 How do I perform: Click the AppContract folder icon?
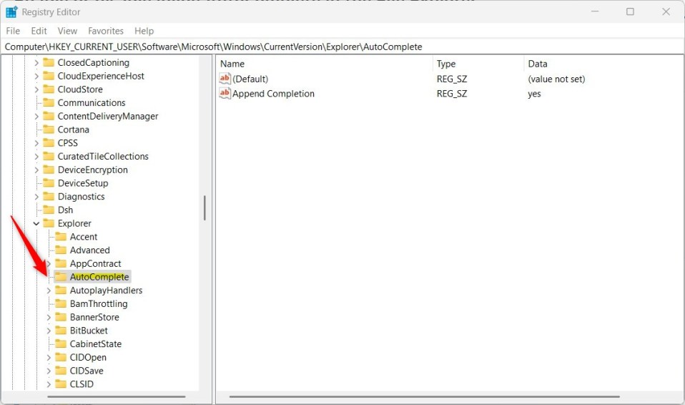[61, 264]
